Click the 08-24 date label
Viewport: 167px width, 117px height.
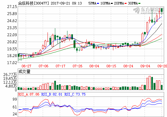pyautogui.click(x=128, y=66)
